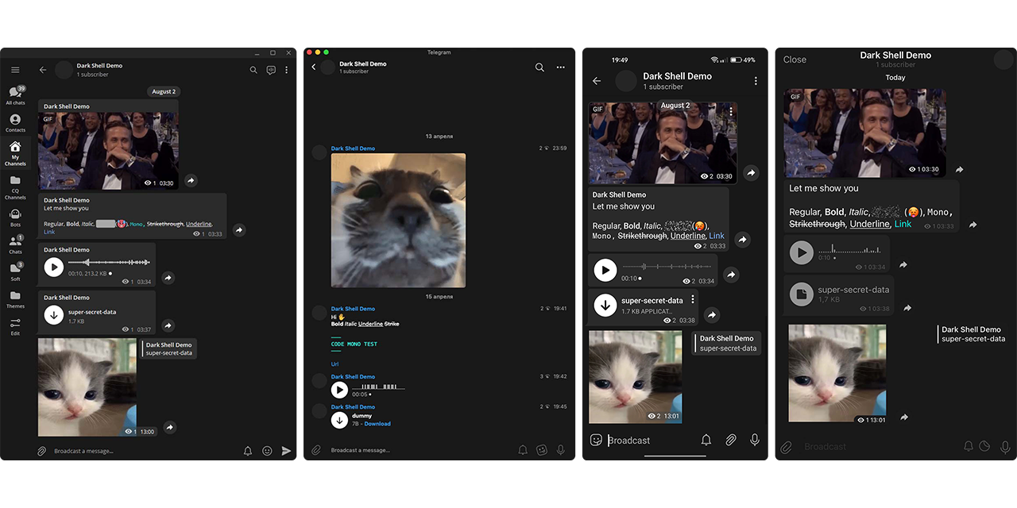Send message arrow in Windows desktop window
This screenshot has width=1017, height=508.
coord(286,451)
